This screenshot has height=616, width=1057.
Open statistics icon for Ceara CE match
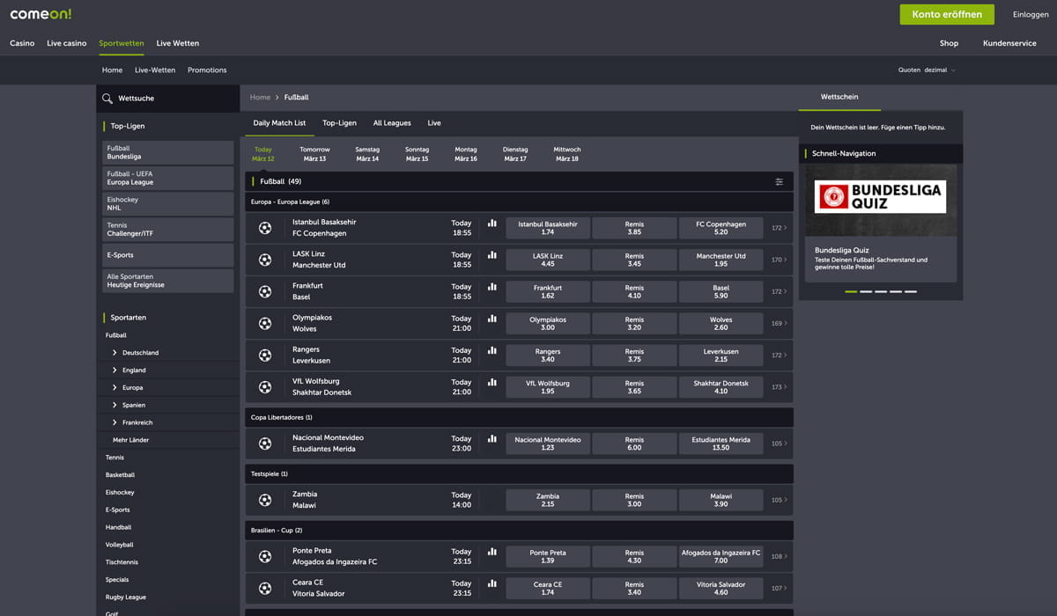coord(492,583)
